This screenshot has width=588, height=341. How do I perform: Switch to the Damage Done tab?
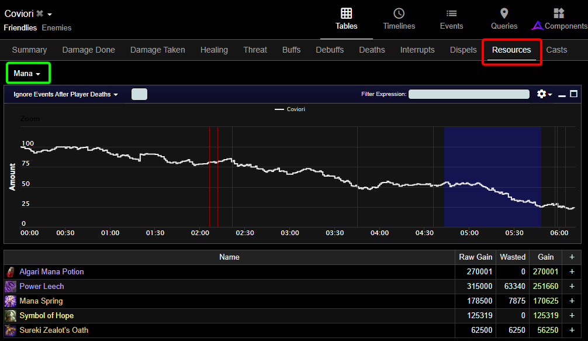[88, 50]
